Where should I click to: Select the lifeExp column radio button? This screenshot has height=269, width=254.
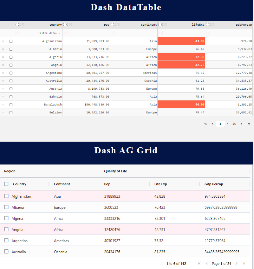[160, 25]
